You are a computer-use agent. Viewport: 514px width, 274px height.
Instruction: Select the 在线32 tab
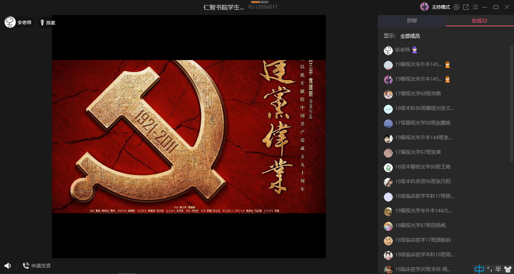point(479,21)
